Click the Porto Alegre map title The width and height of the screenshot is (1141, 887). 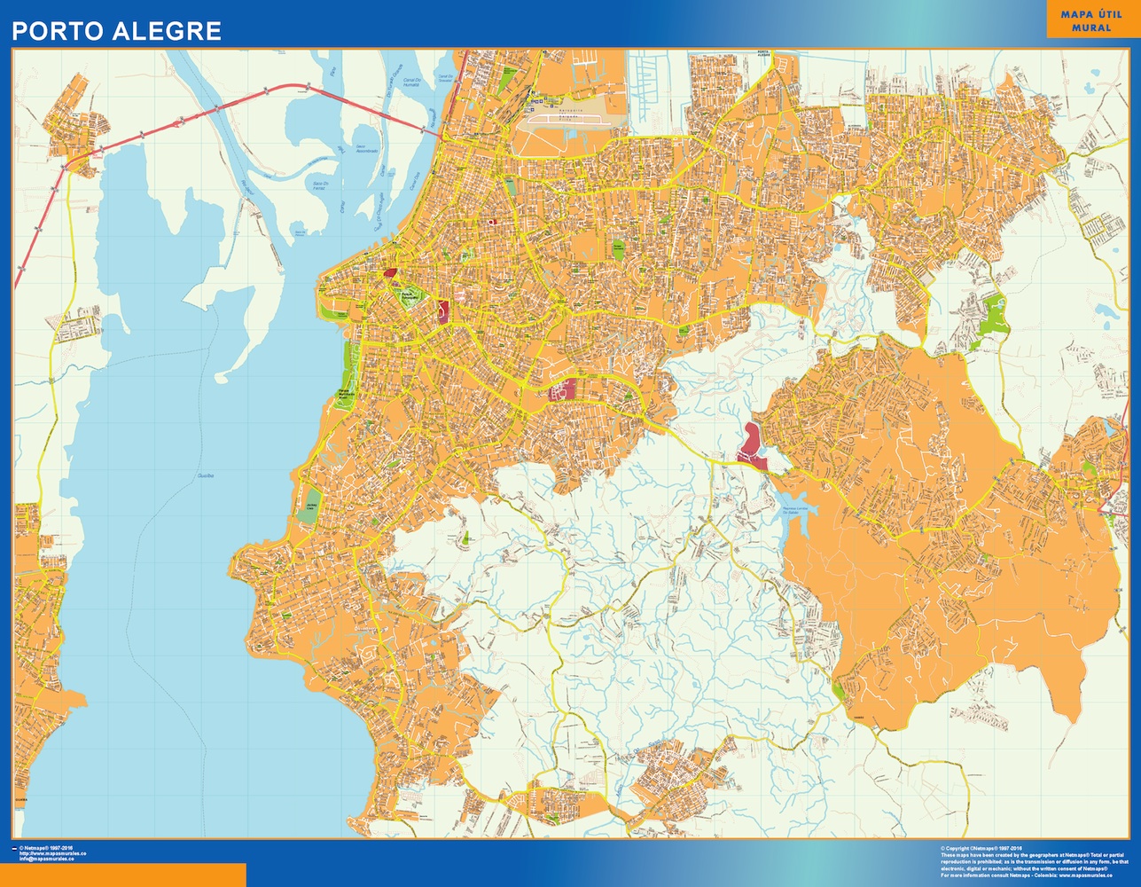pyautogui.click(x=115, y=30)
